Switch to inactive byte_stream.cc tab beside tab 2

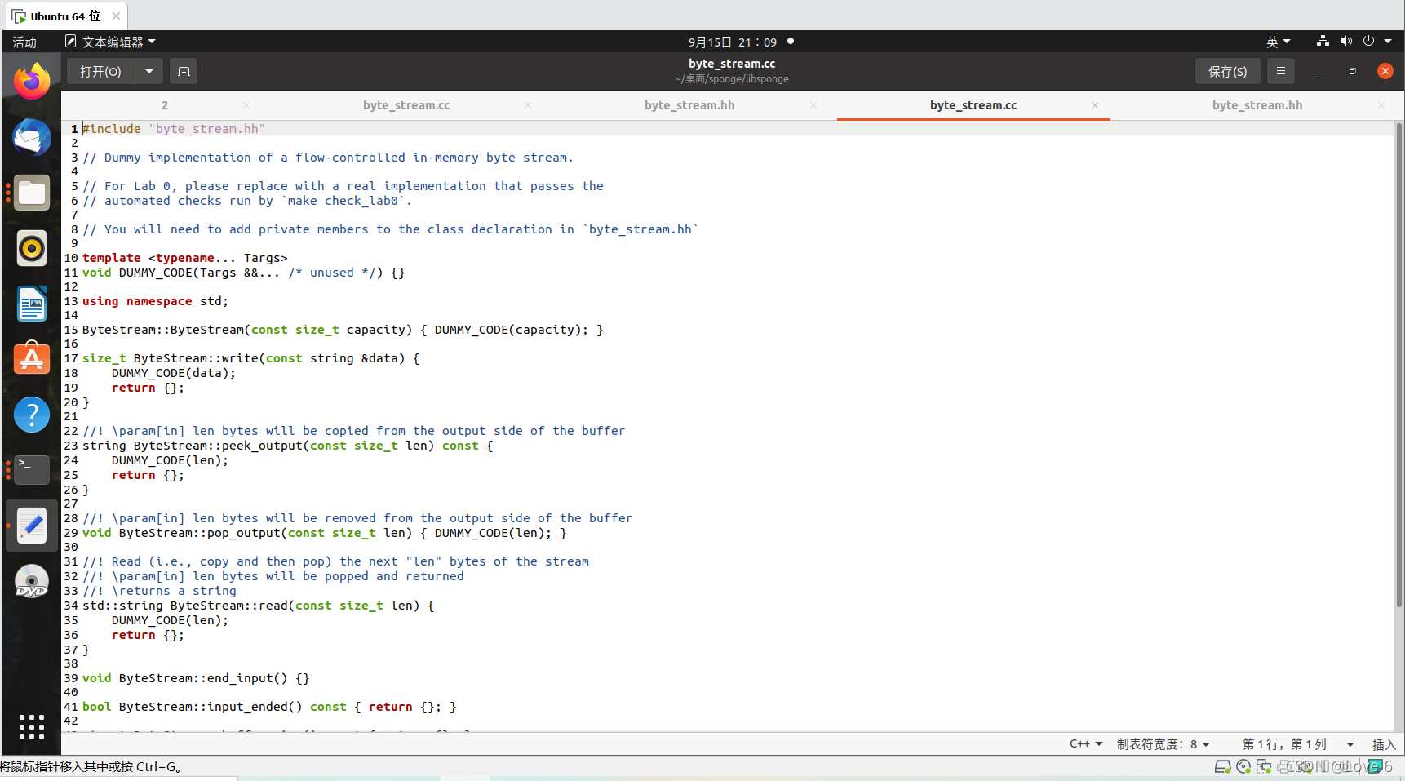tap(406, 105)
